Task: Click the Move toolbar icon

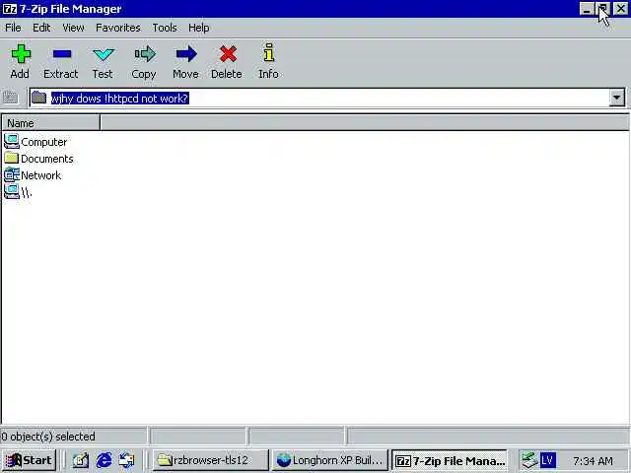Action: pos(186,54)
